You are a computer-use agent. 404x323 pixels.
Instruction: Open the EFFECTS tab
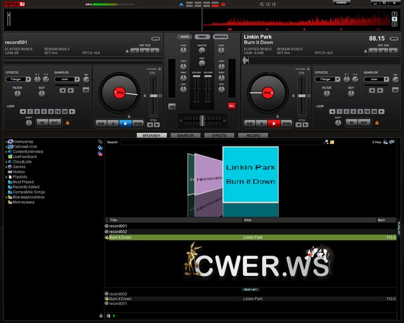(x=219, y=135)
